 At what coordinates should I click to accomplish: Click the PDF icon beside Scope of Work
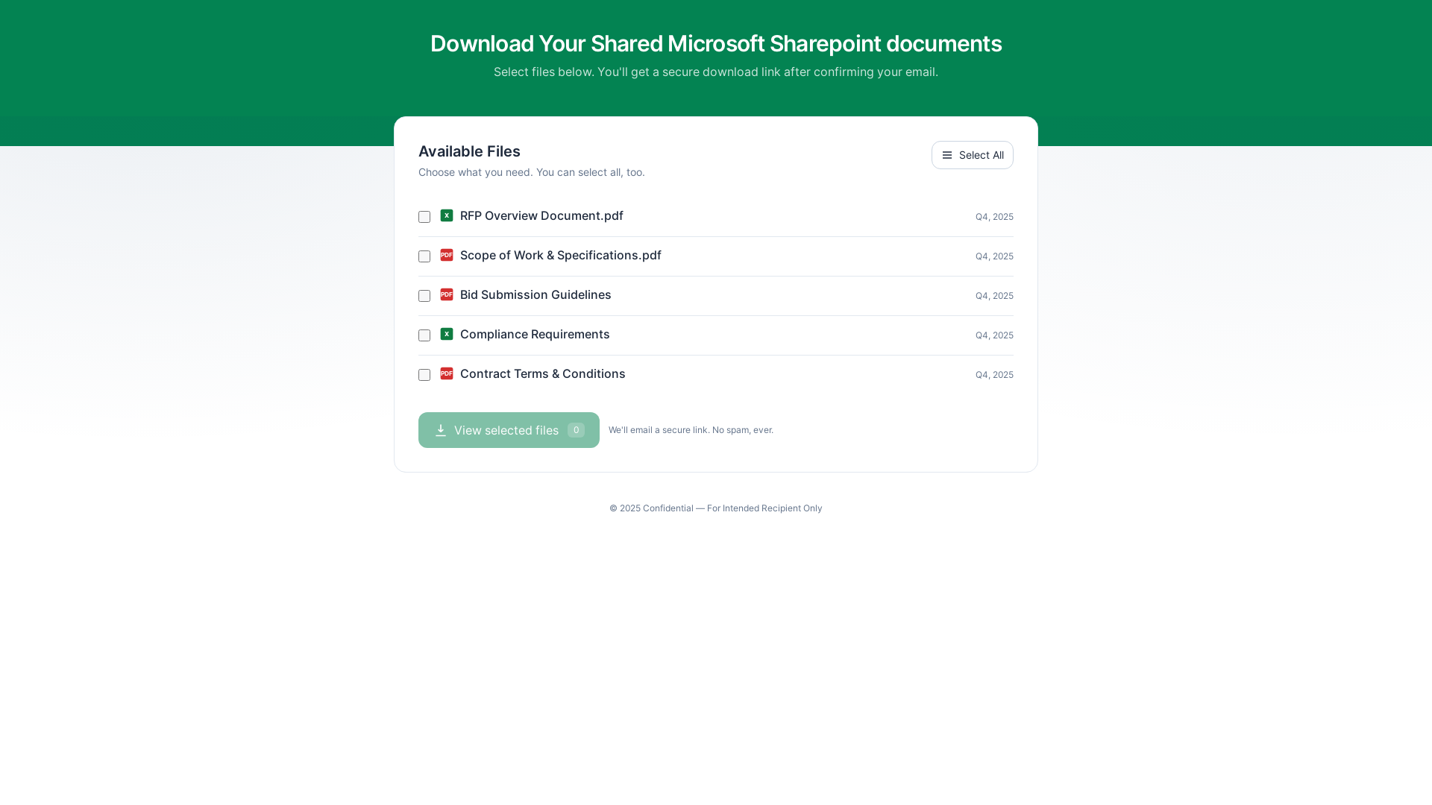tap(447, 255)
